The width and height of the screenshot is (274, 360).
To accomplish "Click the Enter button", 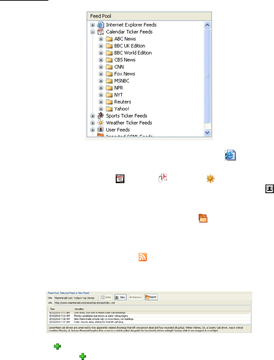I will pyautogui.click(x=106, y=297).
